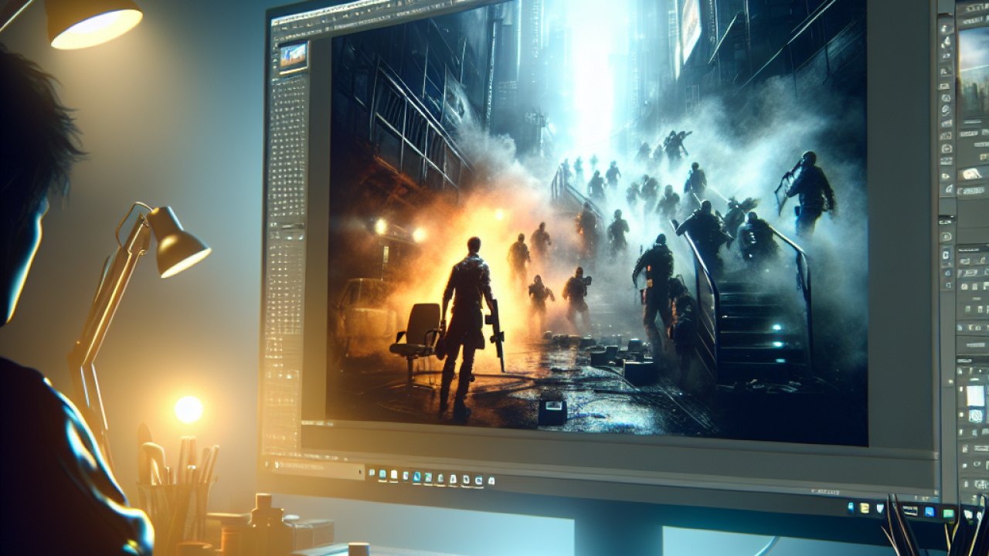Open the last pinned app icon on the taskbar

[490, 481]
